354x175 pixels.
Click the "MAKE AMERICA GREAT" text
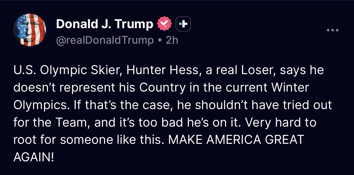(236, 140)
